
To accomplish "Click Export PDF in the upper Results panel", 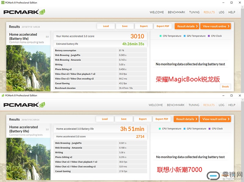I will coord(163,26).
